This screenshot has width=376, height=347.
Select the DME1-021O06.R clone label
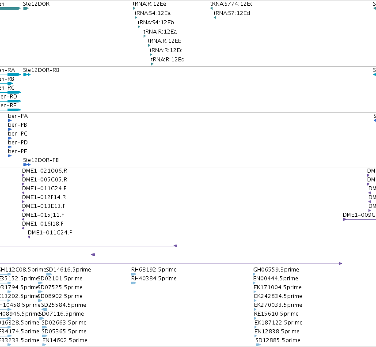45,171
